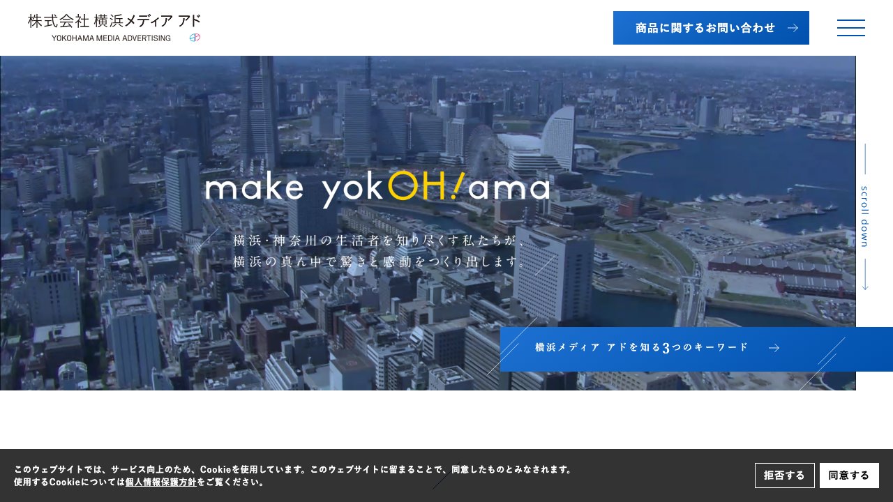The image size is (893, 502).
Task: Click the 横浜メディアアド company logo
Action: coord(114,28)
